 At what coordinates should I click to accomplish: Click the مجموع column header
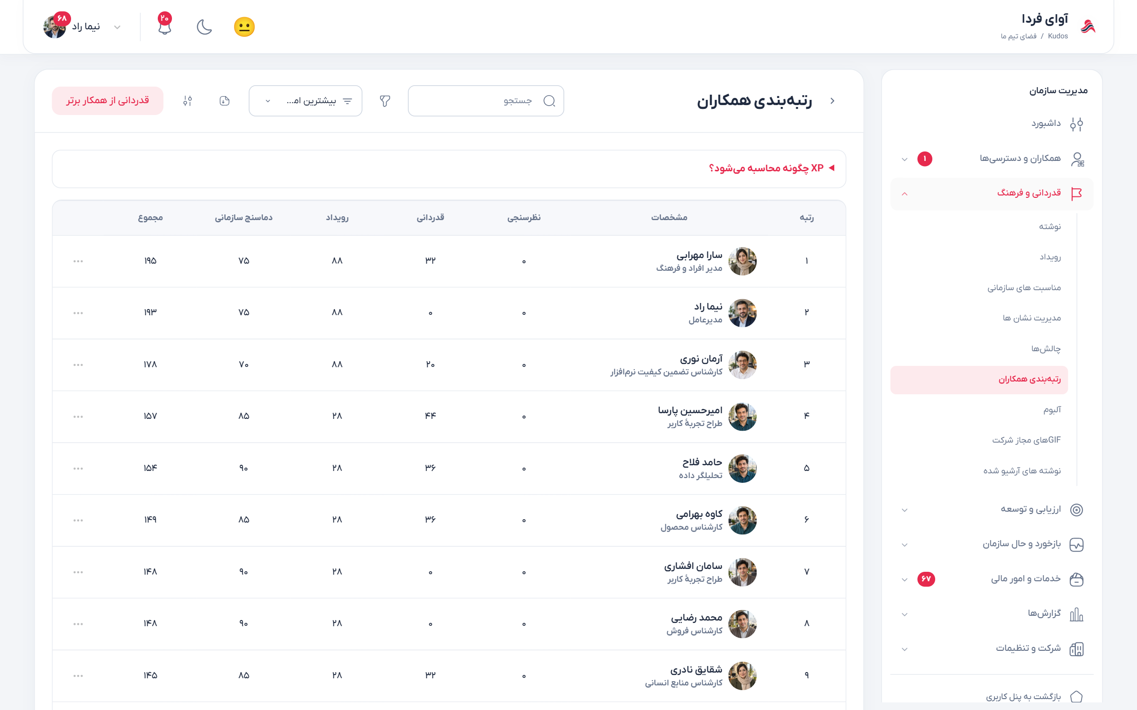tap(150, 218)
